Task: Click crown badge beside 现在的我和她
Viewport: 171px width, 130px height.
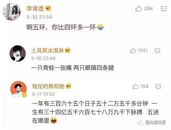Action: coord(68,86)
